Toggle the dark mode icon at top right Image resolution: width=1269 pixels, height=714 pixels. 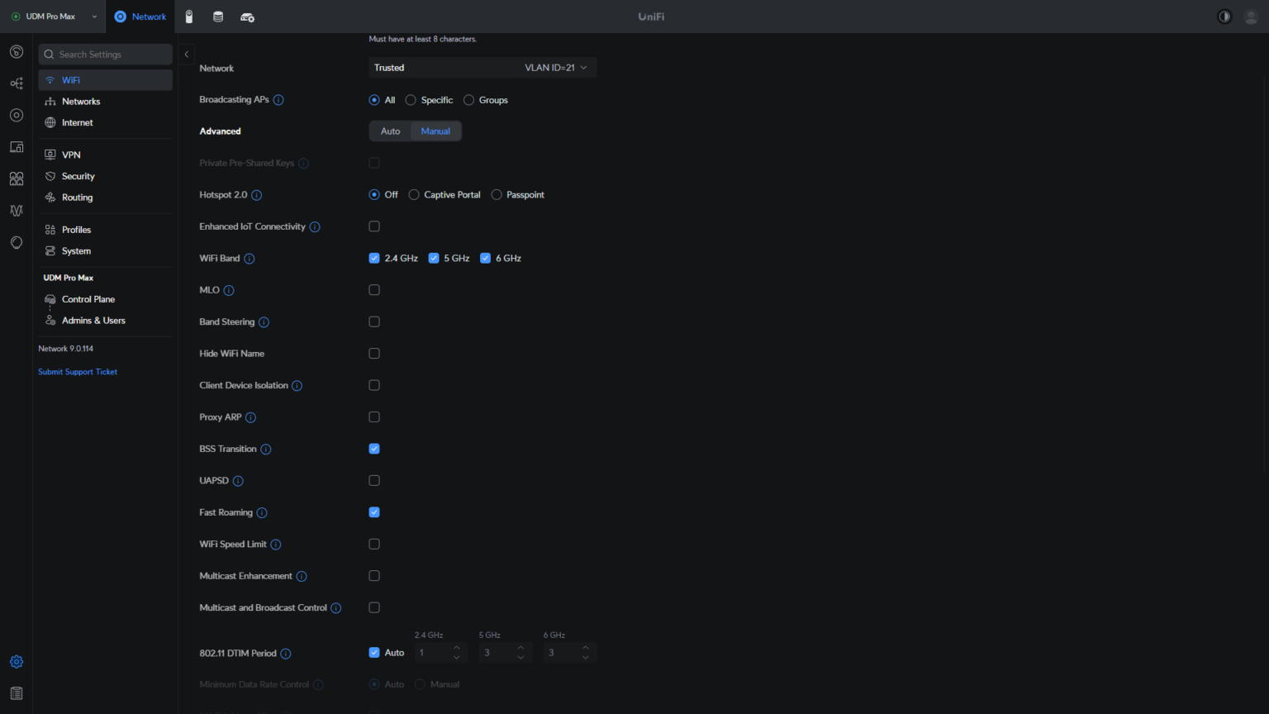[x=1224, y=16]
